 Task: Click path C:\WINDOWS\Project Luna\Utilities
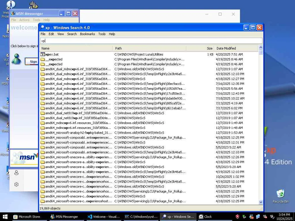point(139,54)
